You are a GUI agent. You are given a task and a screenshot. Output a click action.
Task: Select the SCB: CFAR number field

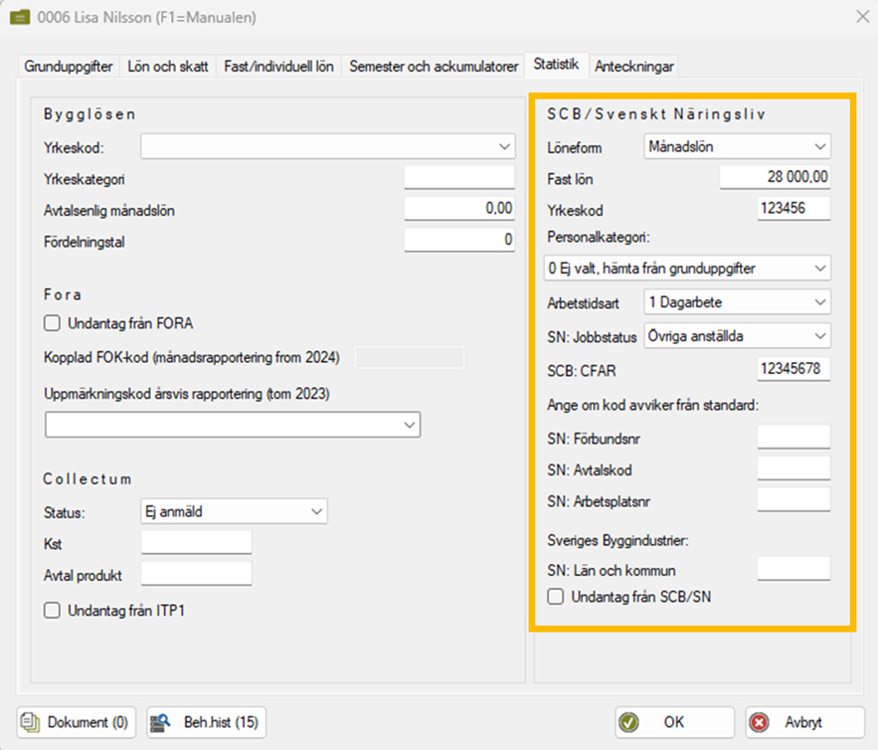tap(792, 368)
